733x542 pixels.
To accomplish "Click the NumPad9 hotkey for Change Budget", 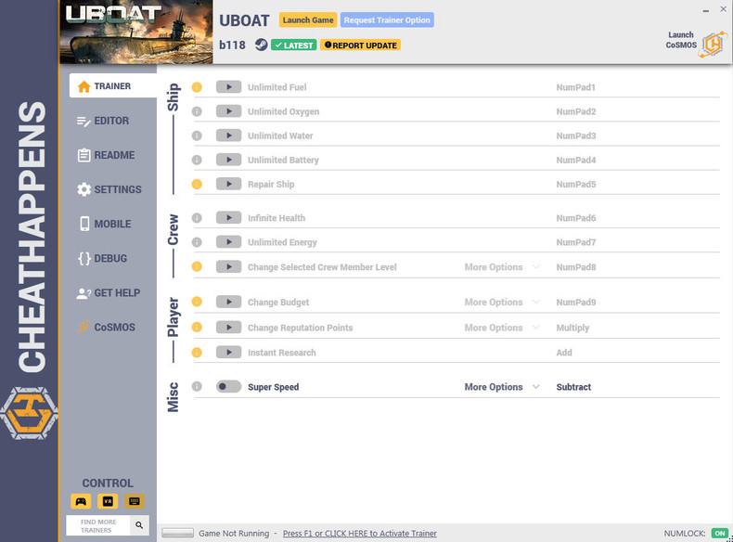I will click(x=576, y=303).
